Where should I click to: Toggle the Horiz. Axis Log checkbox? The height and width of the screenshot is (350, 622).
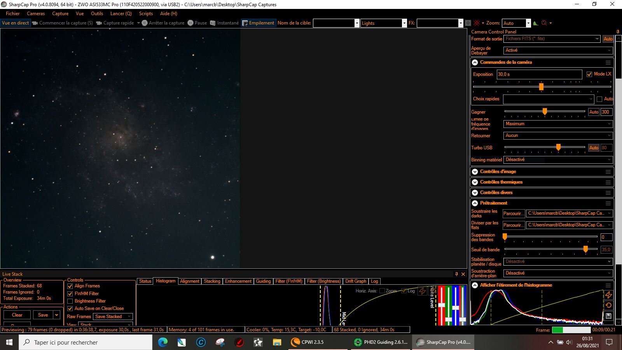[x=404, y=291]
